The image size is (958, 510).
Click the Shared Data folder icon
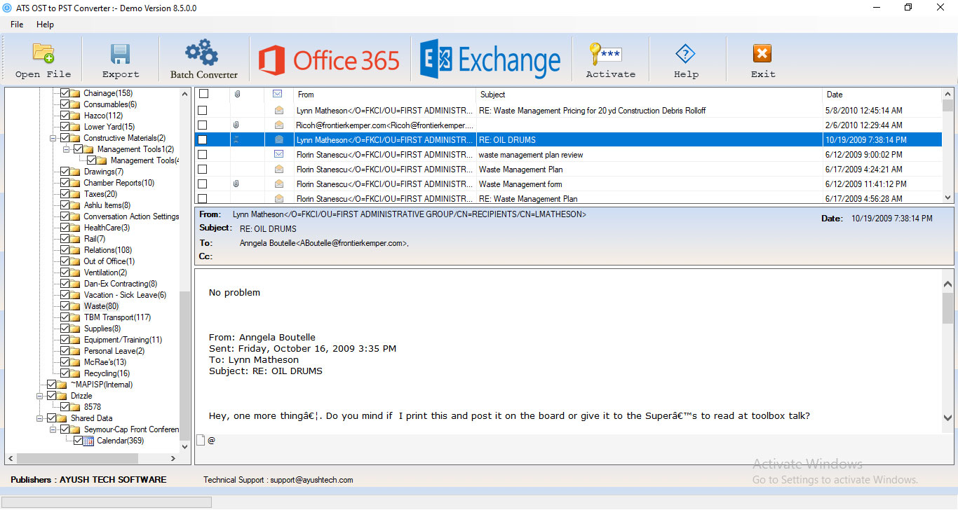coord(62,418)
